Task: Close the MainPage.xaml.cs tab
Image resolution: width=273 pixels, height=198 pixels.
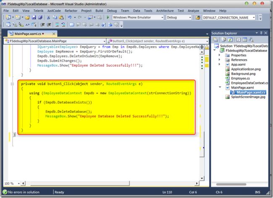Action: [x=54, y=34]
